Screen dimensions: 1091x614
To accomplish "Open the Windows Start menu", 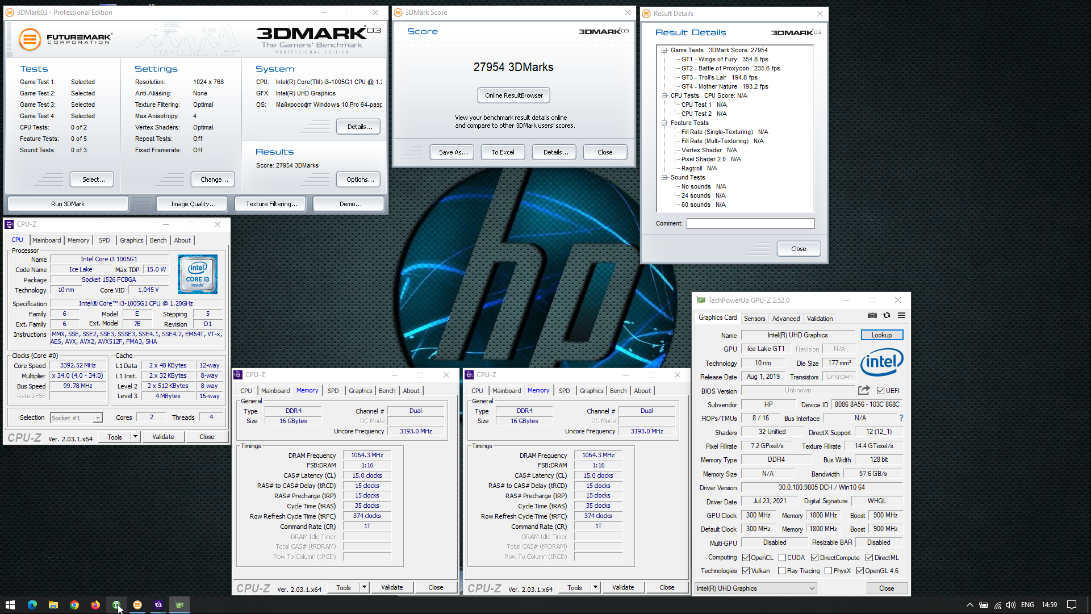I will [10, 605].
